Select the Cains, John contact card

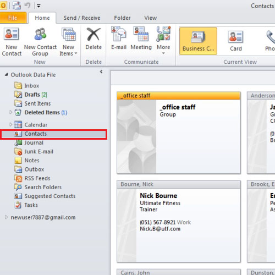(179, 272)
